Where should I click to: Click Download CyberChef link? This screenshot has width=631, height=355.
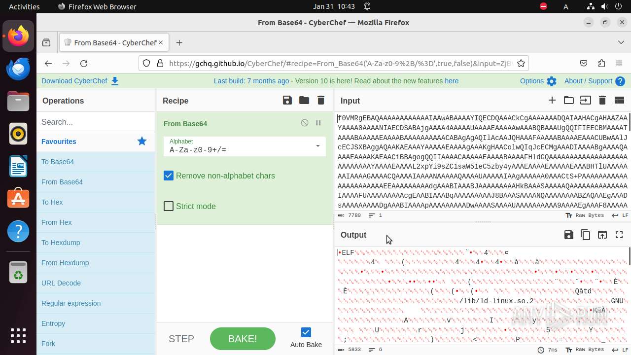(80, 81)
